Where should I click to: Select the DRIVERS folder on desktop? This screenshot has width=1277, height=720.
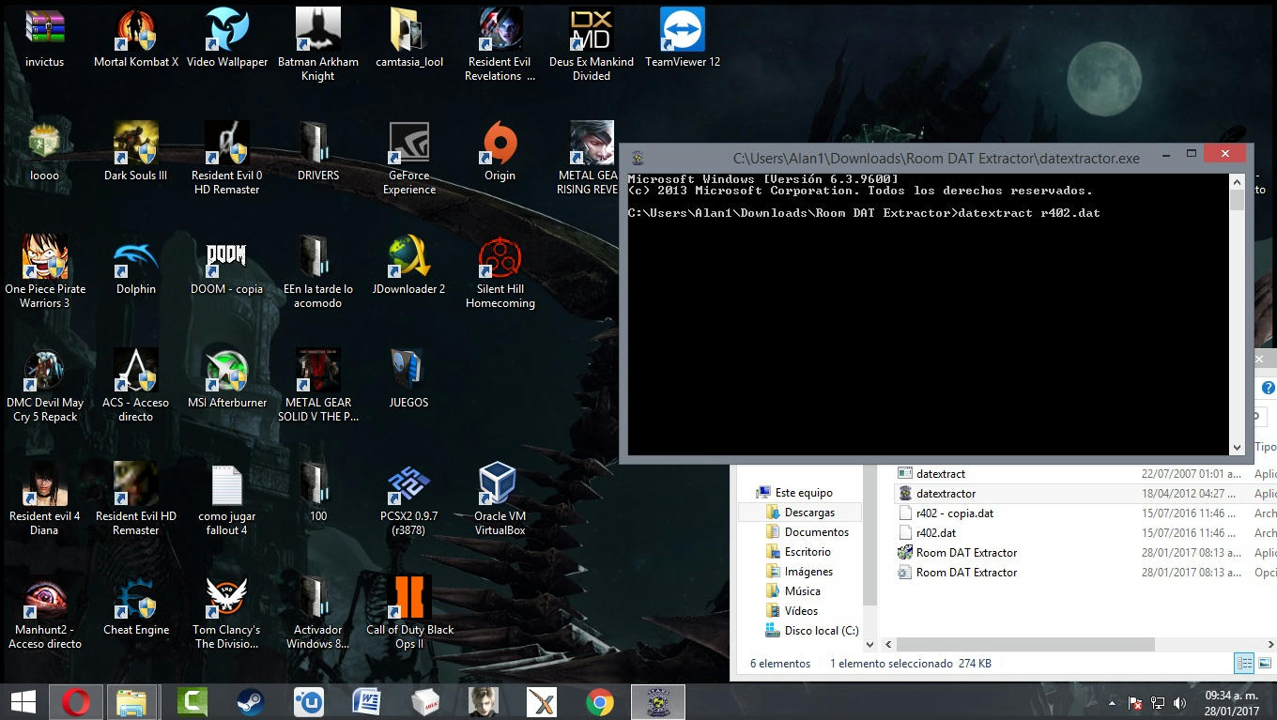[318, 152]
